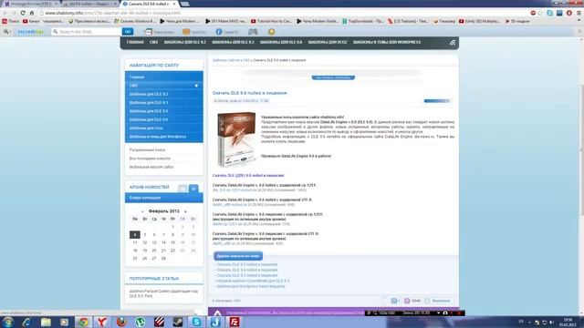Click the views counter icon below article
The height and width of the screenshot is (328, 584).
[407, 301]
